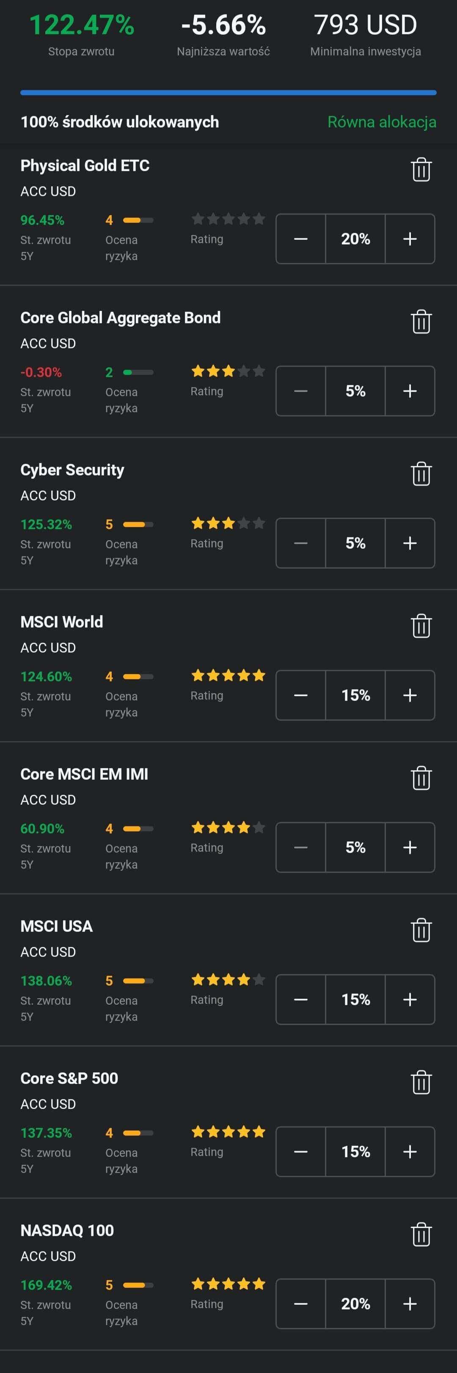Increase Physical Gold ETC allocation
The width and height of the screenshot is (457, 1373).
410,239
